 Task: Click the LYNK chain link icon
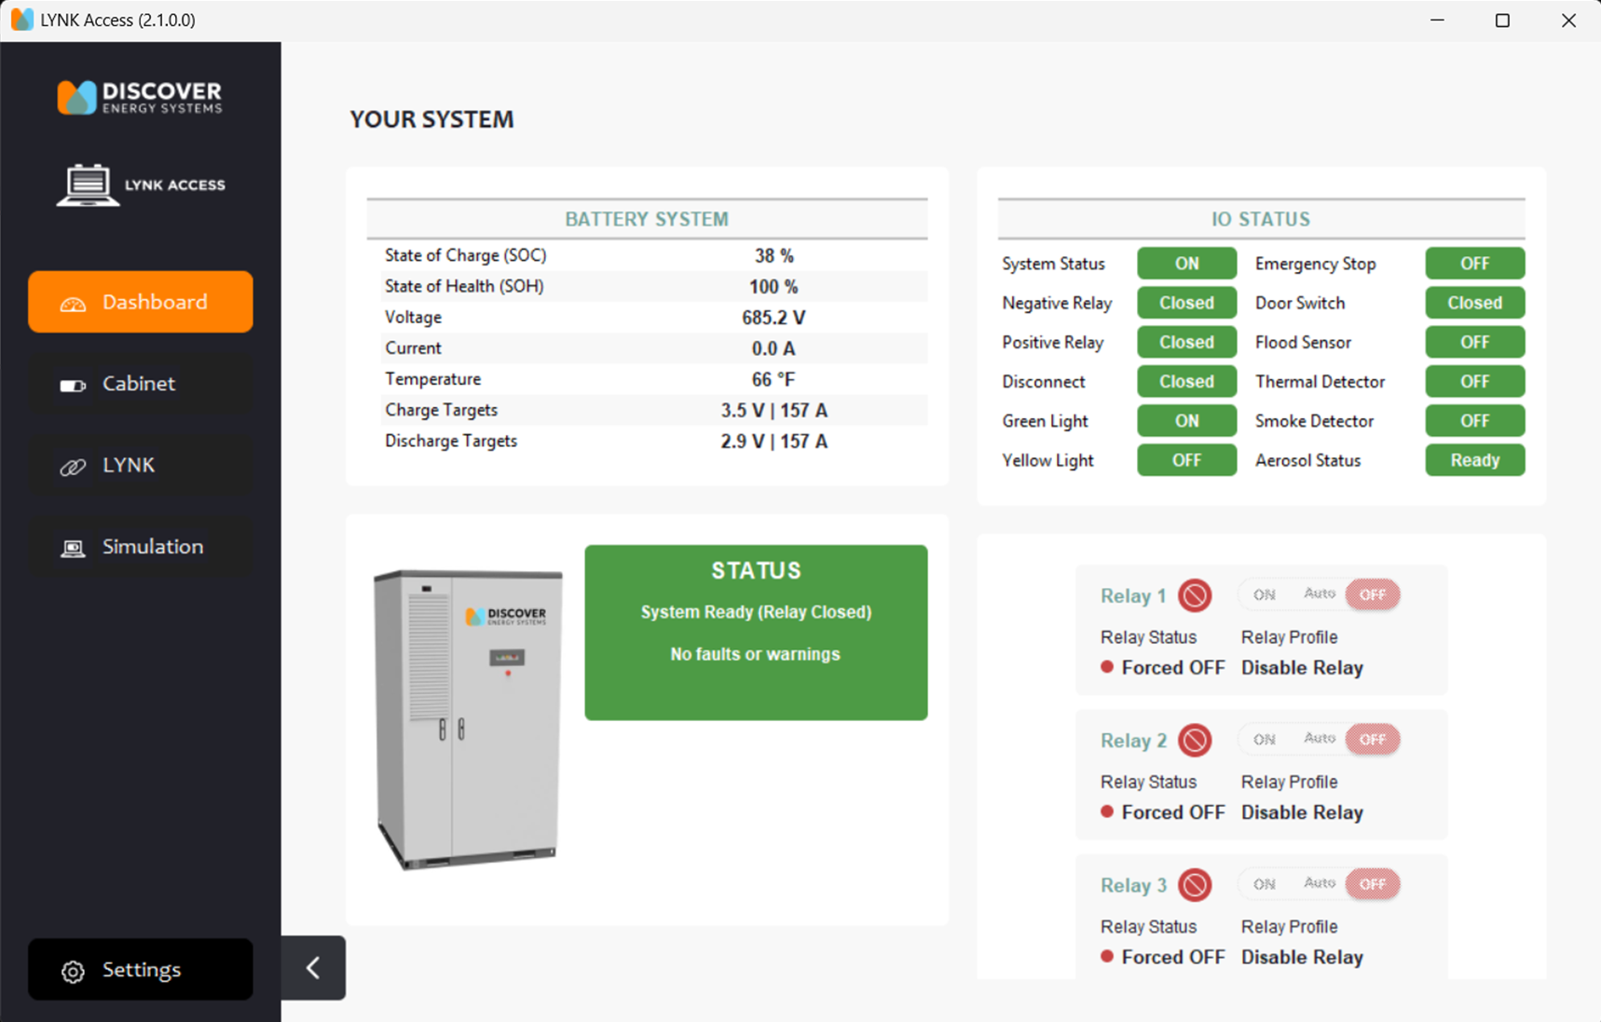73,467
